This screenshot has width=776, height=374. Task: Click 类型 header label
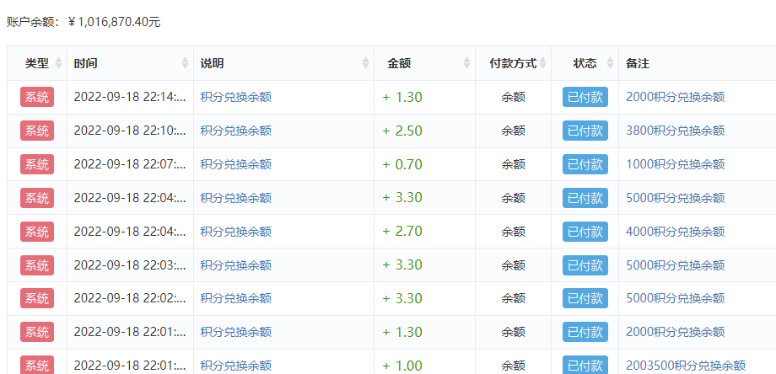[37, 63]
